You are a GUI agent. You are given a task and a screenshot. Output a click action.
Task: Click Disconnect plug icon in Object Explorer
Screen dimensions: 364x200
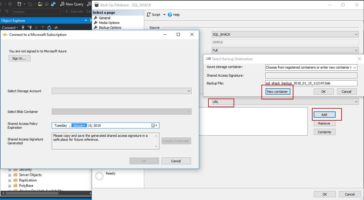[30, 28]
